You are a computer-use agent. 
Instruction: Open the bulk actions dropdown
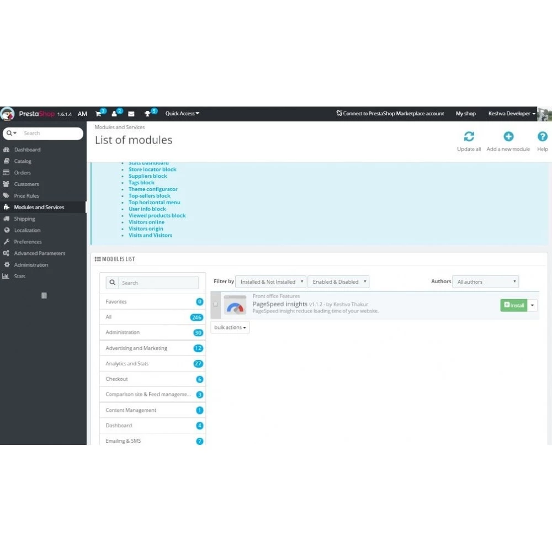(230, 327)
